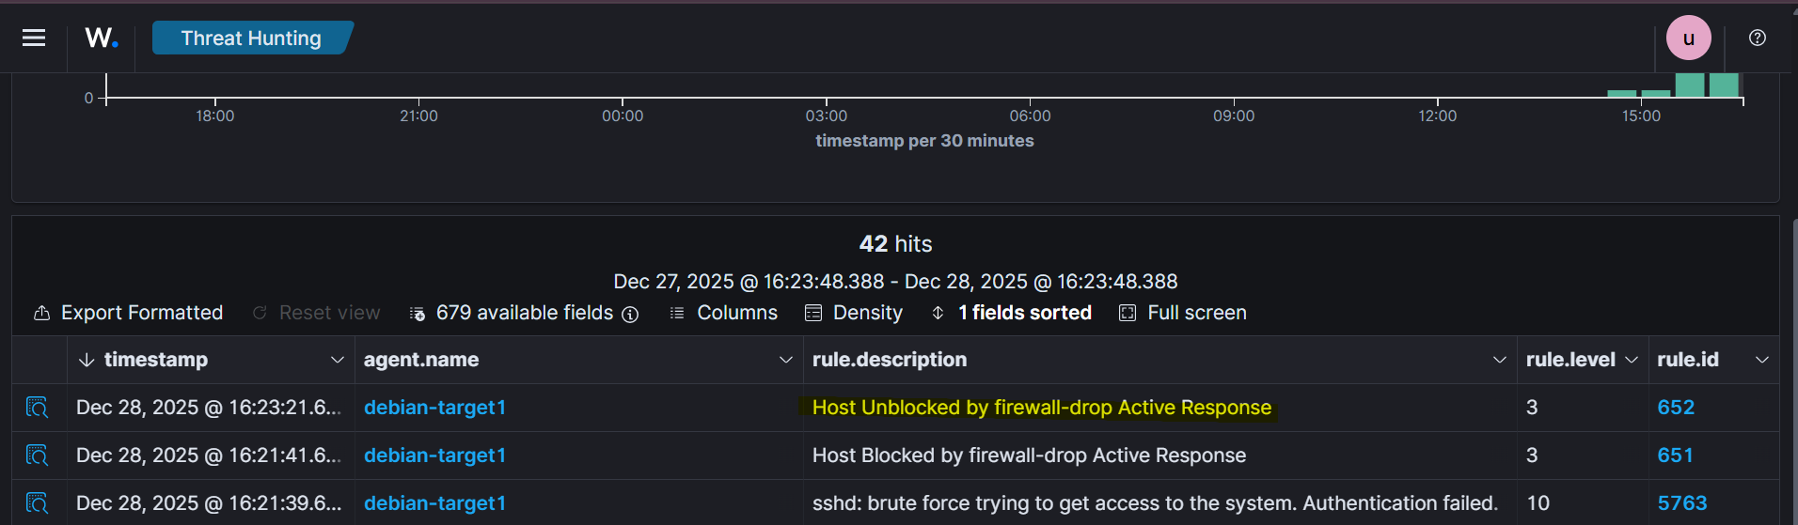Open the Density settings
Viewport: 1798px width, 525px height.
[854, 313]
